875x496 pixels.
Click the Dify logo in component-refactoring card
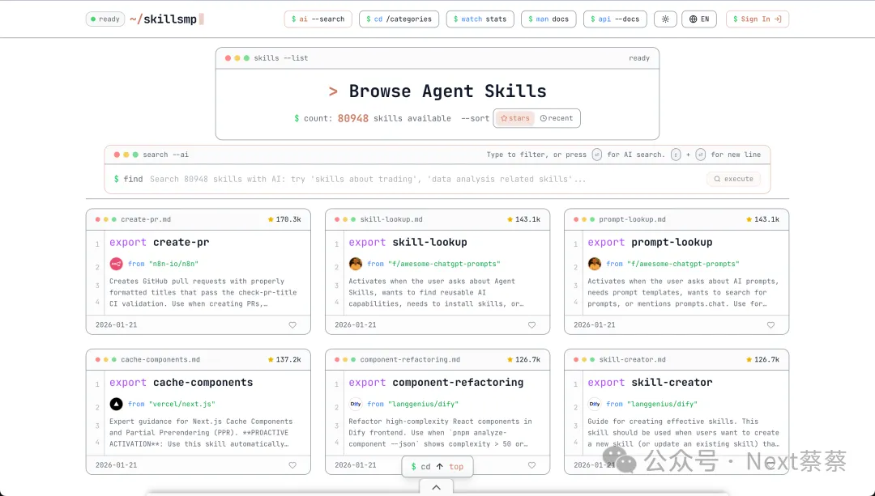click(x=356, y=404)
